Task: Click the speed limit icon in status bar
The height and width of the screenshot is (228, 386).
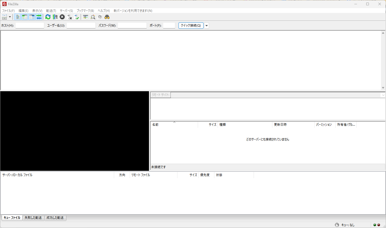Action: (x=337, y=225)
